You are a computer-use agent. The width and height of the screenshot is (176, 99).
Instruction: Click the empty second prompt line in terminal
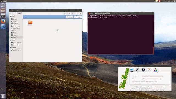pos(97,17)
